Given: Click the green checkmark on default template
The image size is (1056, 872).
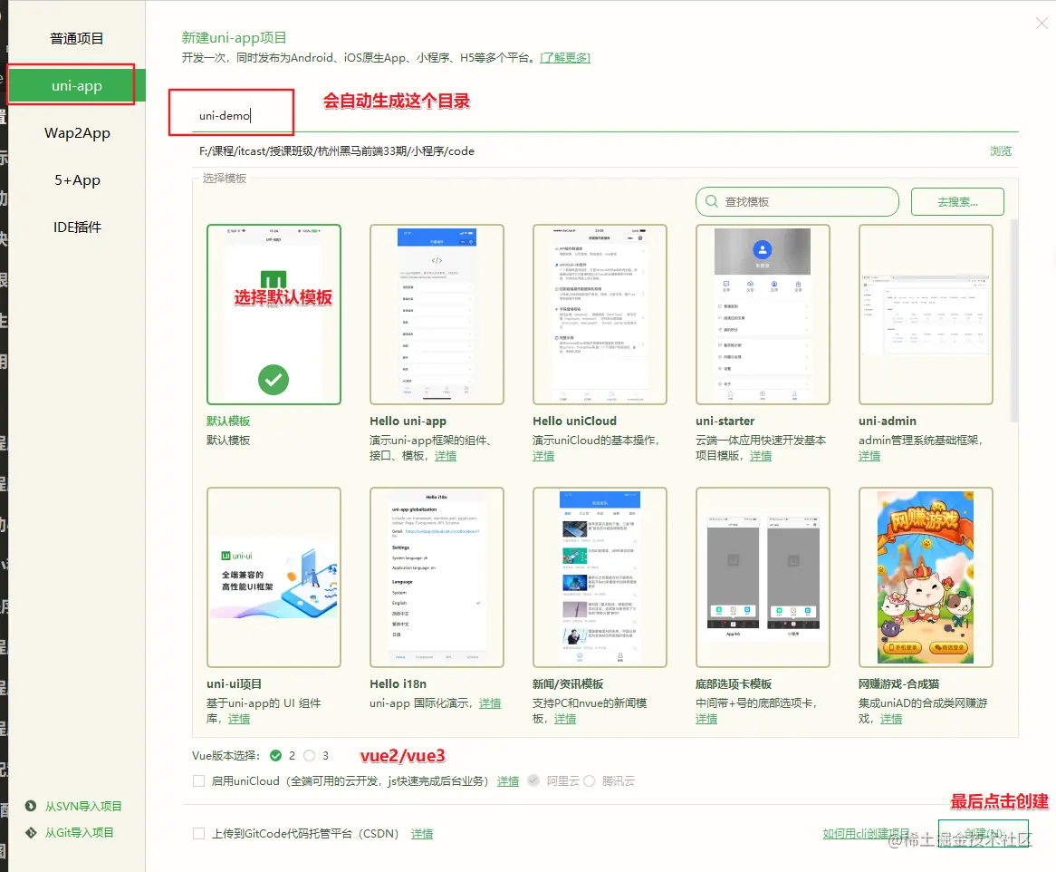Looking at the screenshot, I should [x=274, y=380].
